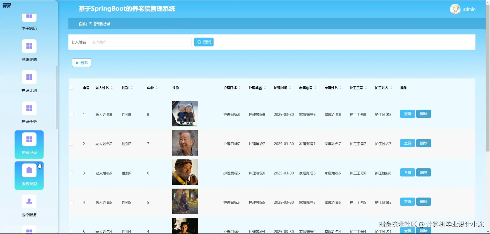Open the park bench avatar of row 4
Viewport: 490px width, 234px height.
click(185, 201)
